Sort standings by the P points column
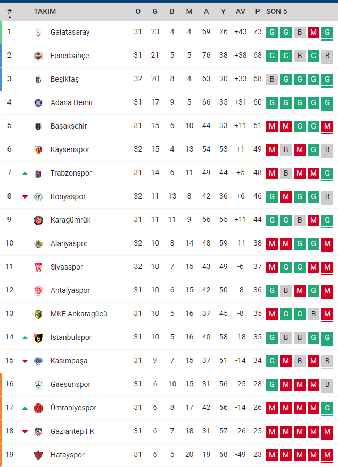The image size is (338, 467). pos(258,11)
